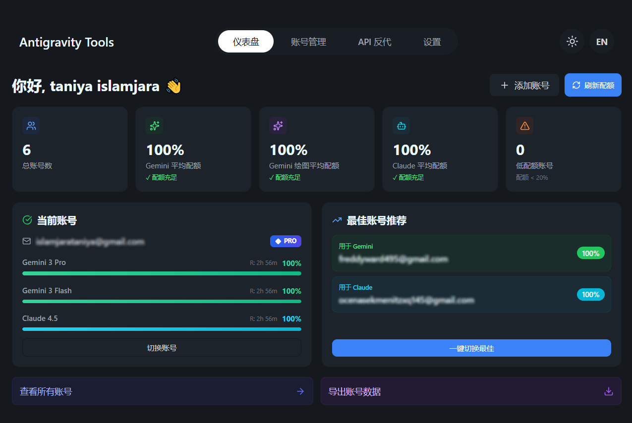
Task: Click the envelope icon beside current account email
Action: 27,241
